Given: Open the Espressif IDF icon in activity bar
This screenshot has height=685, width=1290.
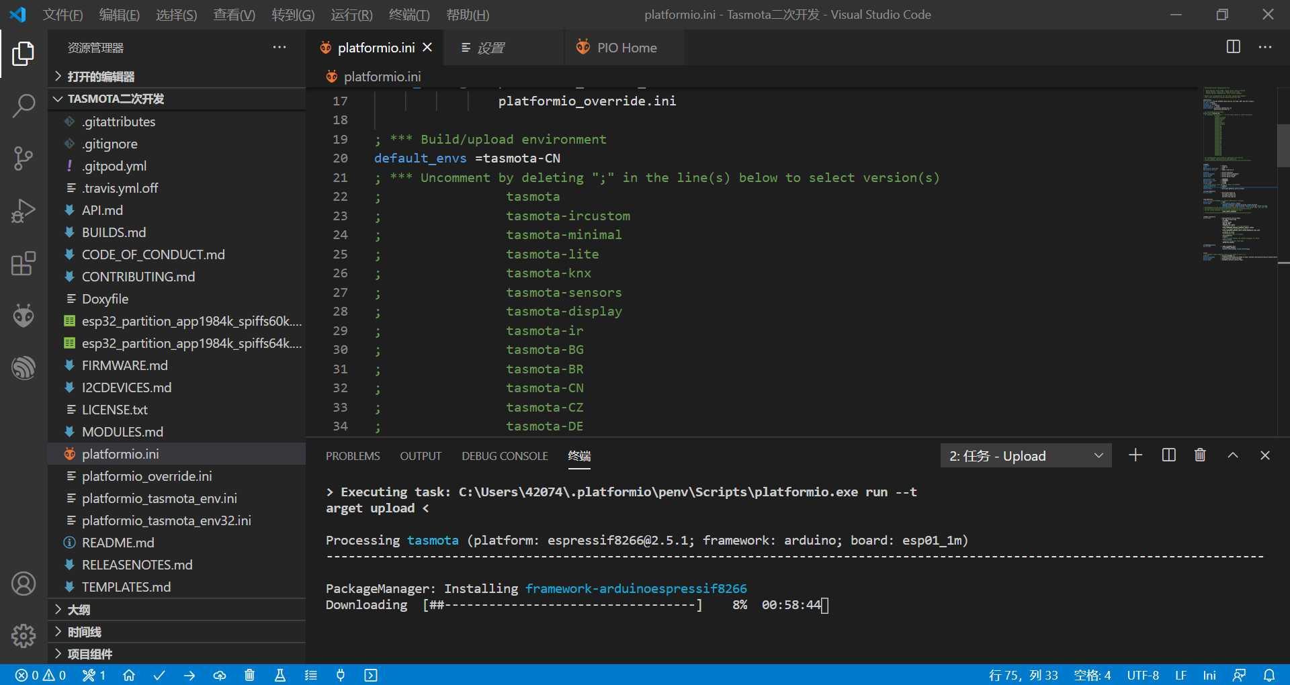Looking at the screenshot, I should point(24,368).
